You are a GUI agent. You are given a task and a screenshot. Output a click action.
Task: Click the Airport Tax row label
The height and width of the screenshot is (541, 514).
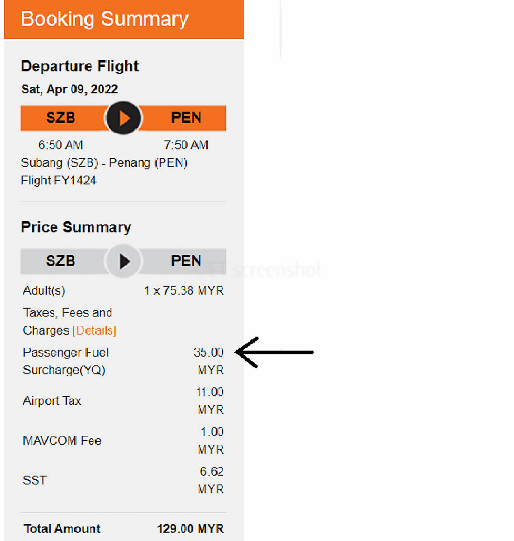pyautogui.click(x=52, y=401)
